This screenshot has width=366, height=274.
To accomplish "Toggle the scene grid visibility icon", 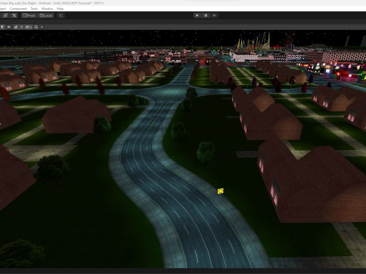I will click(36, 27).
